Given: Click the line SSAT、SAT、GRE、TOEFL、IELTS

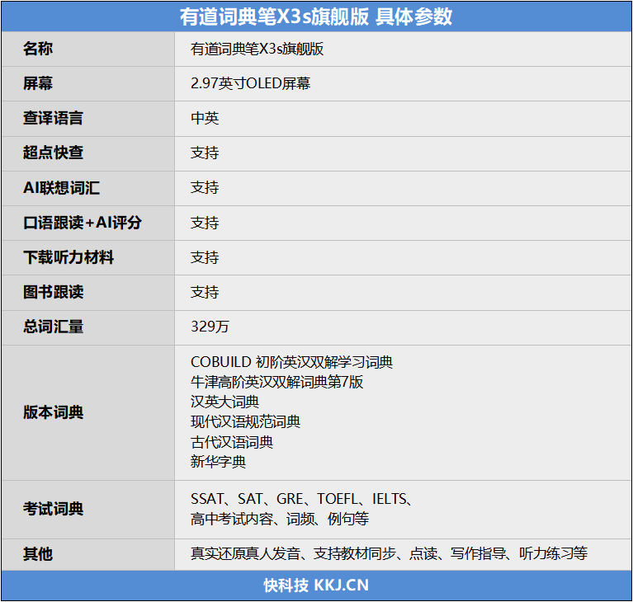Looking at the screenshot, I should 301,499.
